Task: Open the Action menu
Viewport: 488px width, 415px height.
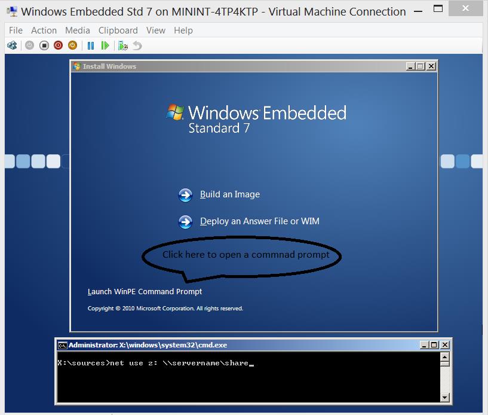Action: point(44,30)
